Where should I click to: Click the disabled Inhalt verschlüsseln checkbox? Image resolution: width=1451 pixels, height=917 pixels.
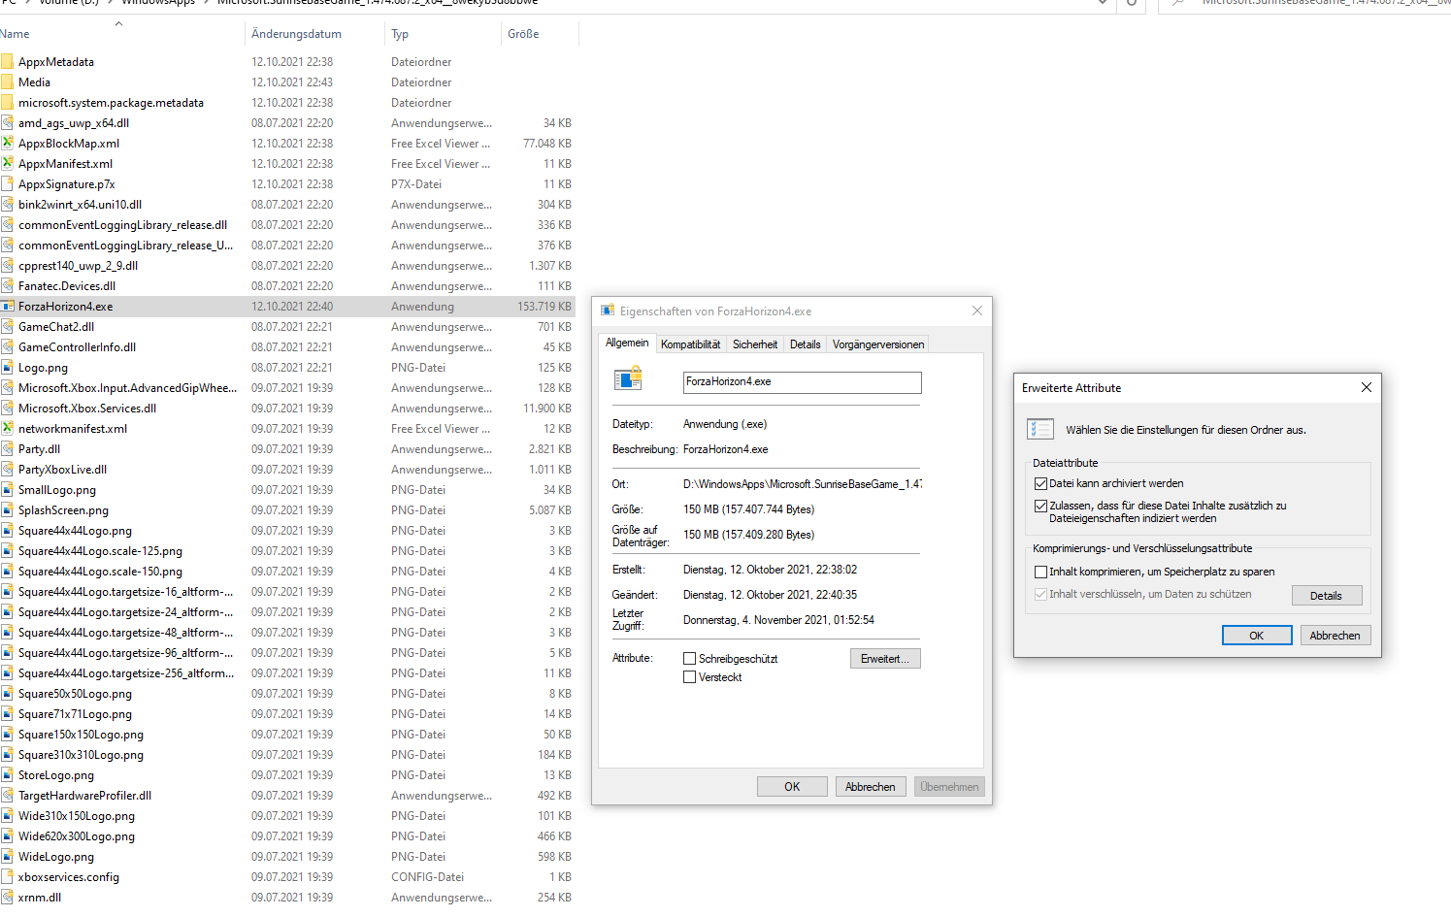click(x=1041, y=594)
